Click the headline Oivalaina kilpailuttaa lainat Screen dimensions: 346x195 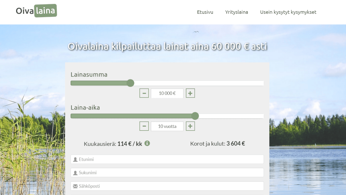[x=167, y=46]
